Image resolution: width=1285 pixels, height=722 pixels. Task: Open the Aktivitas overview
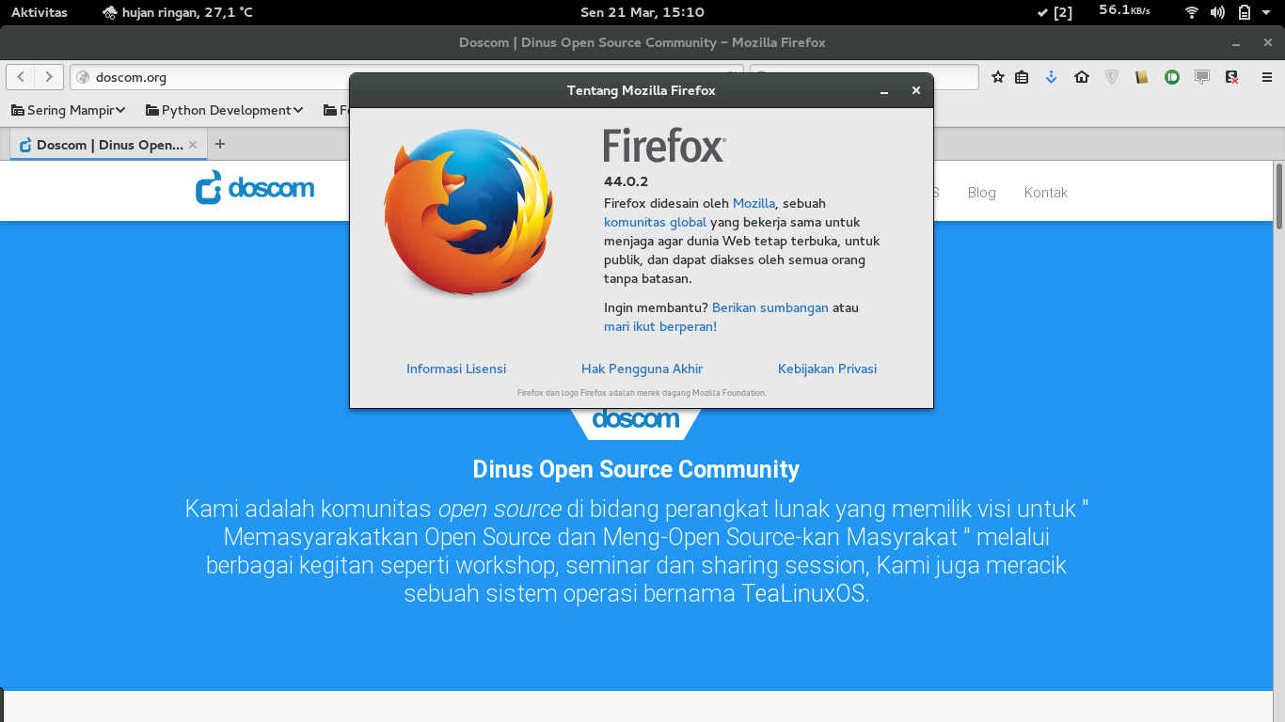pyautogui.click(x=40, y=12)
